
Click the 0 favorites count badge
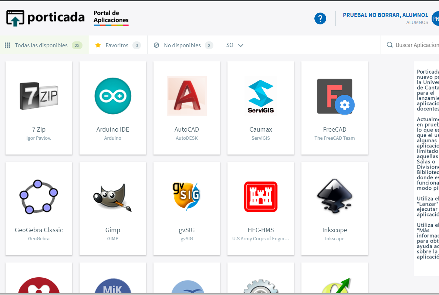point(136,45)
